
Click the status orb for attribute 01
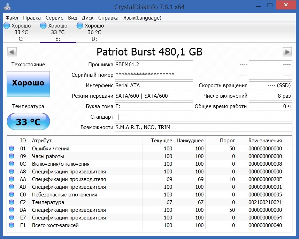12,149
